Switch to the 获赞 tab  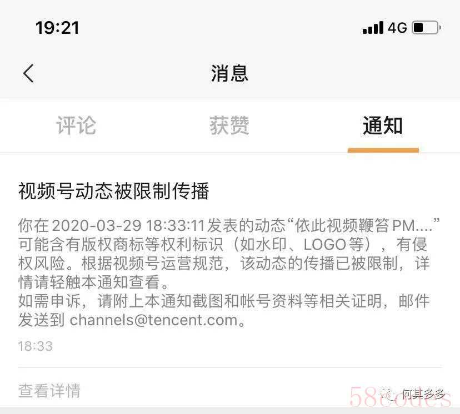tap(229, 125)
